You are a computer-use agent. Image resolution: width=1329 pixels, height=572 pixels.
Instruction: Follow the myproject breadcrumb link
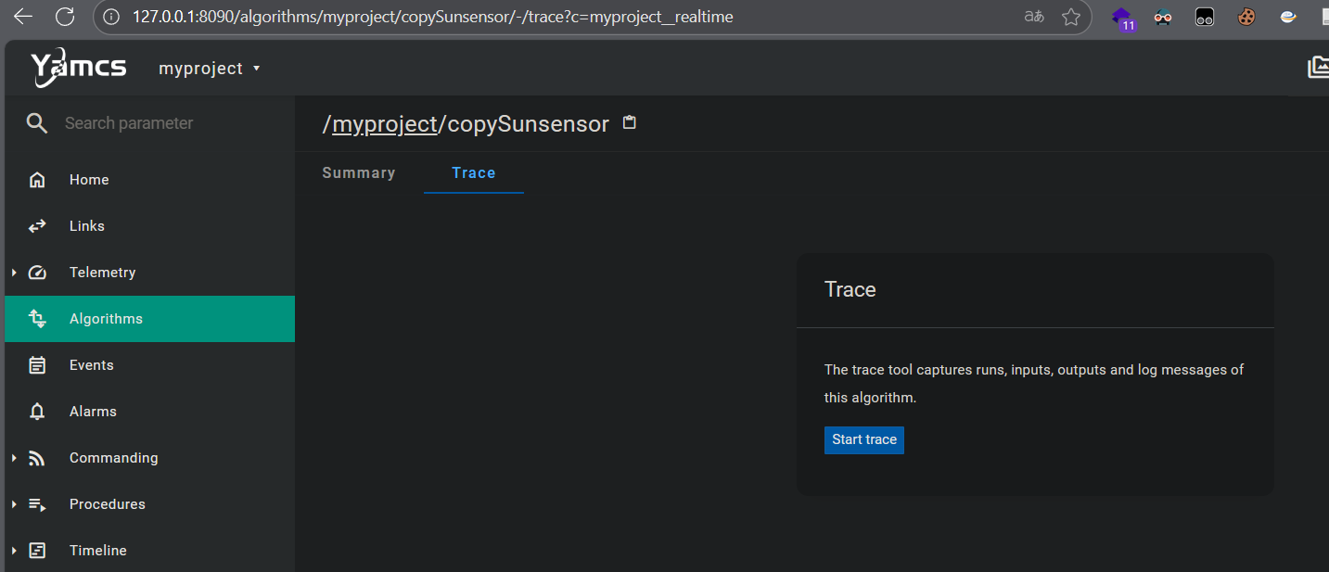pos(384,124)
